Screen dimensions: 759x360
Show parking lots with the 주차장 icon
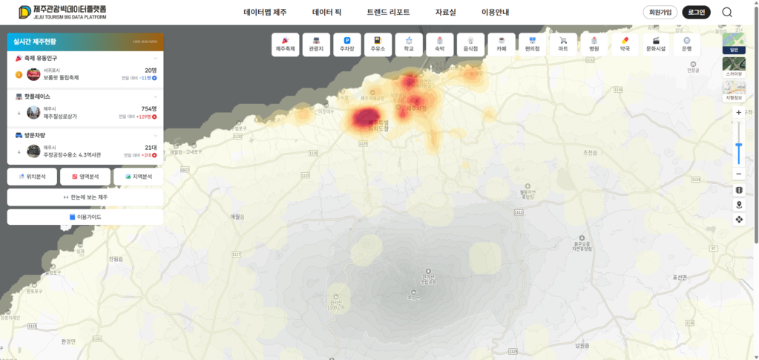click(346, 45)
